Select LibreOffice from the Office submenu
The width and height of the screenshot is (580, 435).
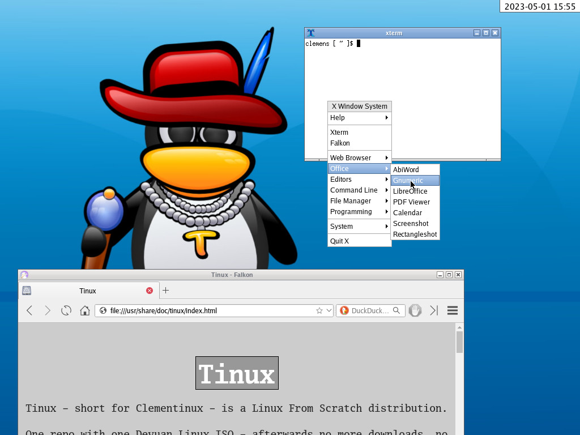pos(410,191)
